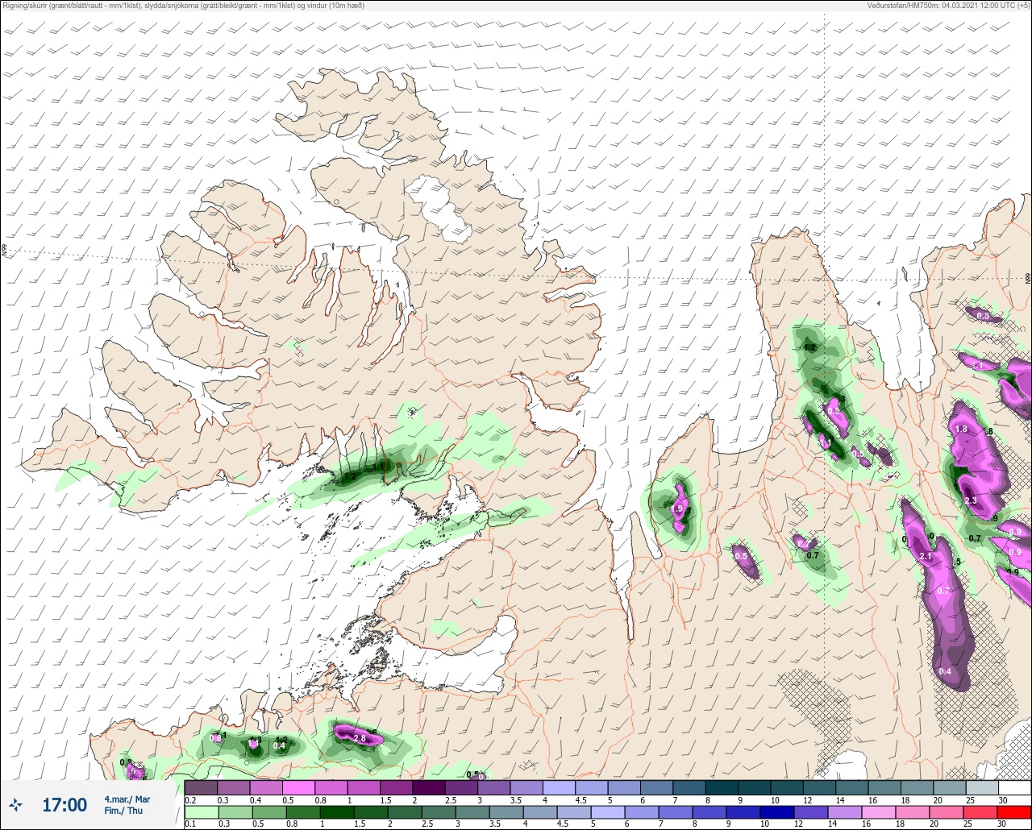
Task: Select the 30 white swatch in the snow legend
Action: coord(1014,788)
